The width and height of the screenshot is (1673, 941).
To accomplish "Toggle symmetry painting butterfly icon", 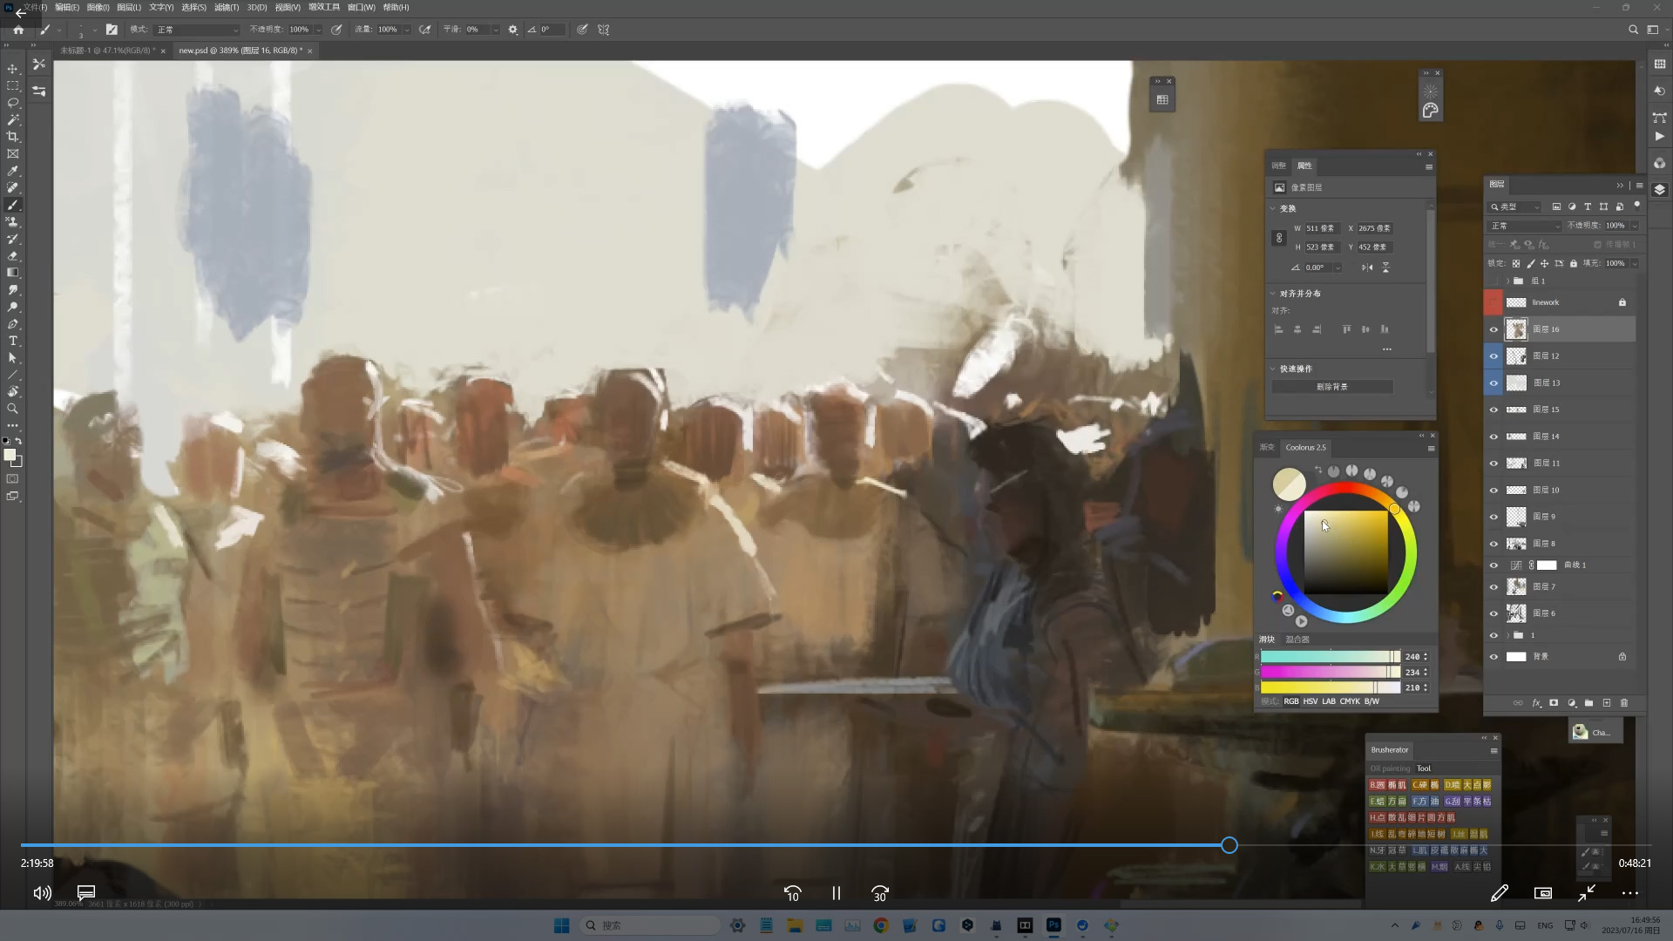I will tap(603, 30).
